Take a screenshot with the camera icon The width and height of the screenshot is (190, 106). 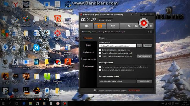(x=136, y=26)
